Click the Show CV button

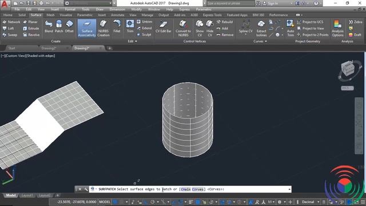[x=200, y=29]
